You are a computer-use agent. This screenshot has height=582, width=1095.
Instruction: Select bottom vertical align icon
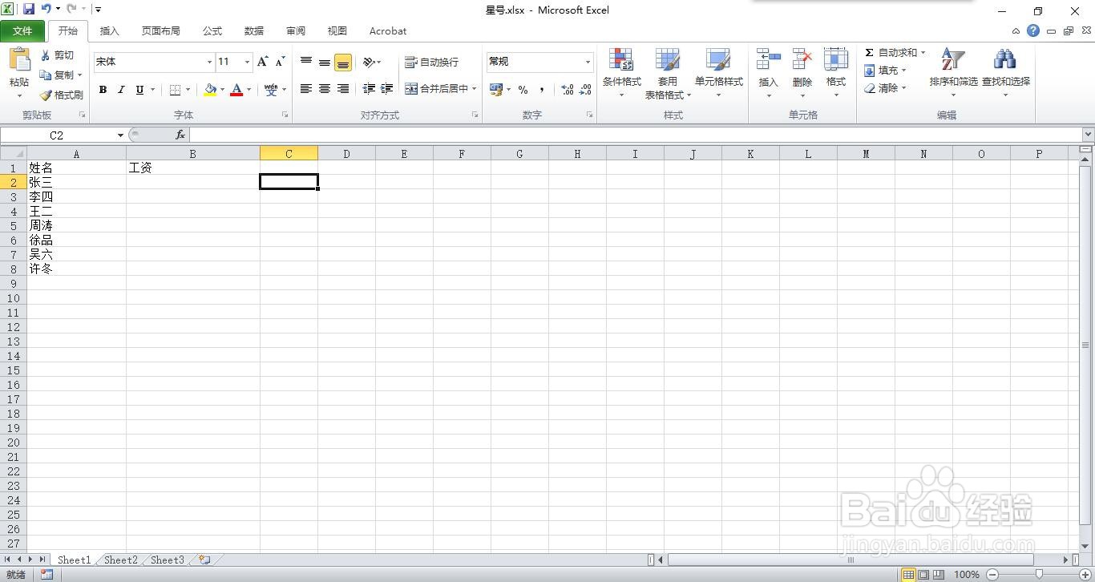[343, 62]
